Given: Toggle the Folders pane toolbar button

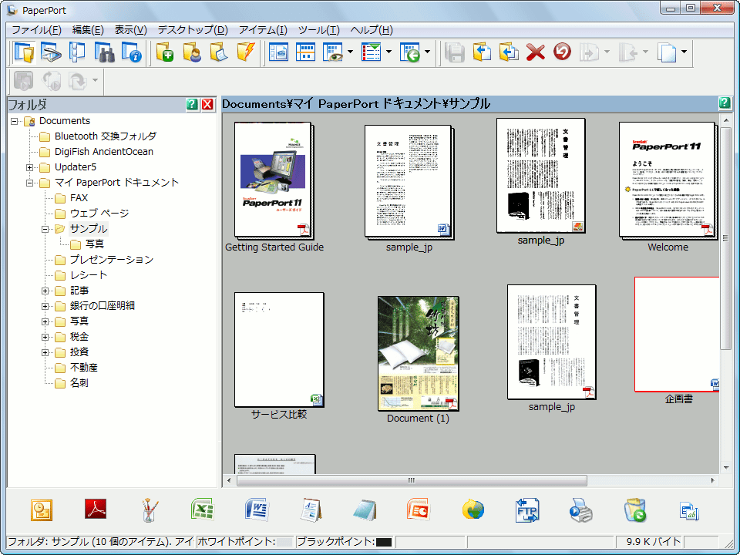Looking at the screenshot, I should pyautogui.click(x=24, y=52).
